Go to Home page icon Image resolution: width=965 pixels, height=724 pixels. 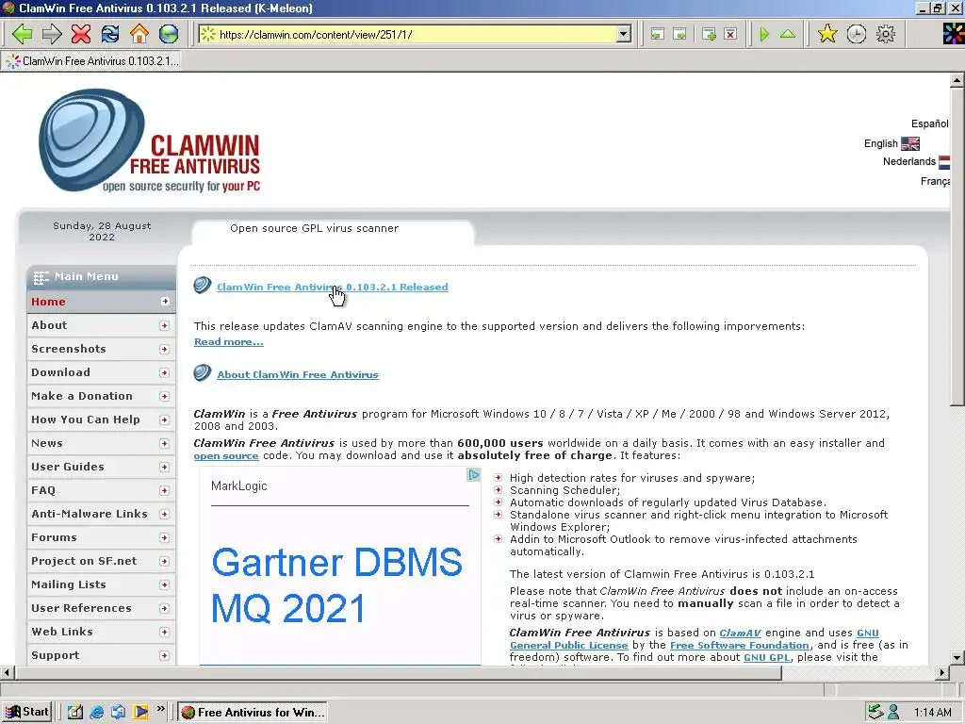(x=139, y=34)
